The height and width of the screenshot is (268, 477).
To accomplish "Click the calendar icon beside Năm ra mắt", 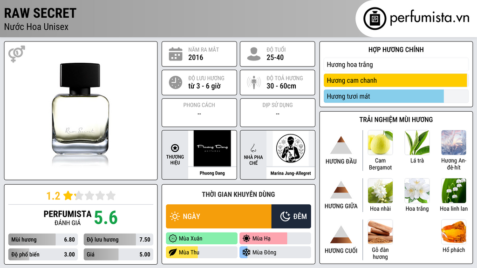I will pyautogui.click(x=176, y=54).
